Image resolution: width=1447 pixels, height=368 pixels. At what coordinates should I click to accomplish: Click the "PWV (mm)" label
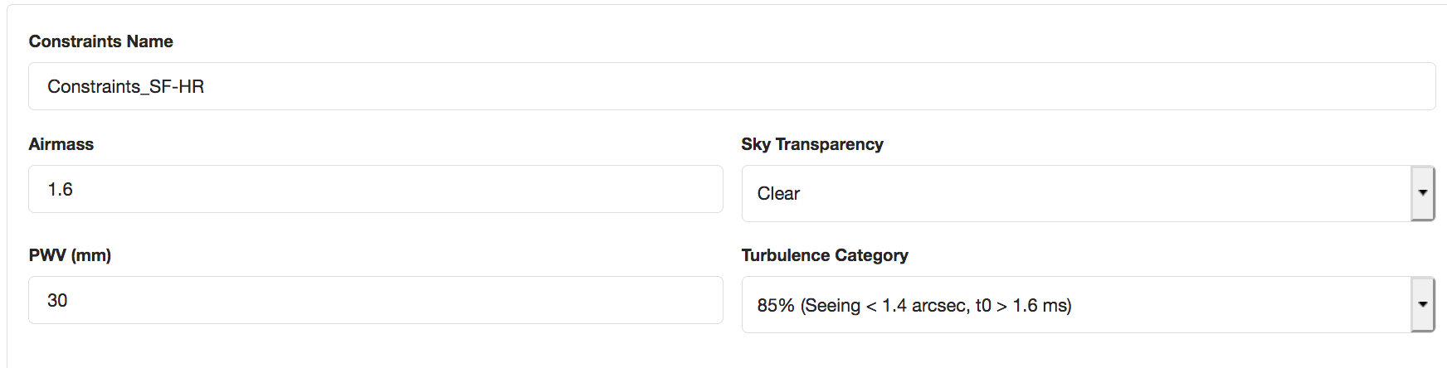[x=70, y=255]
